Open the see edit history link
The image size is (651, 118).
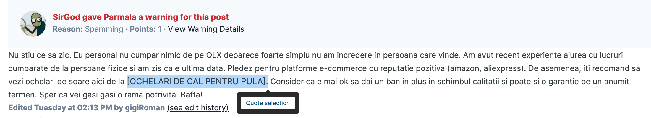[x=198, y=108]
